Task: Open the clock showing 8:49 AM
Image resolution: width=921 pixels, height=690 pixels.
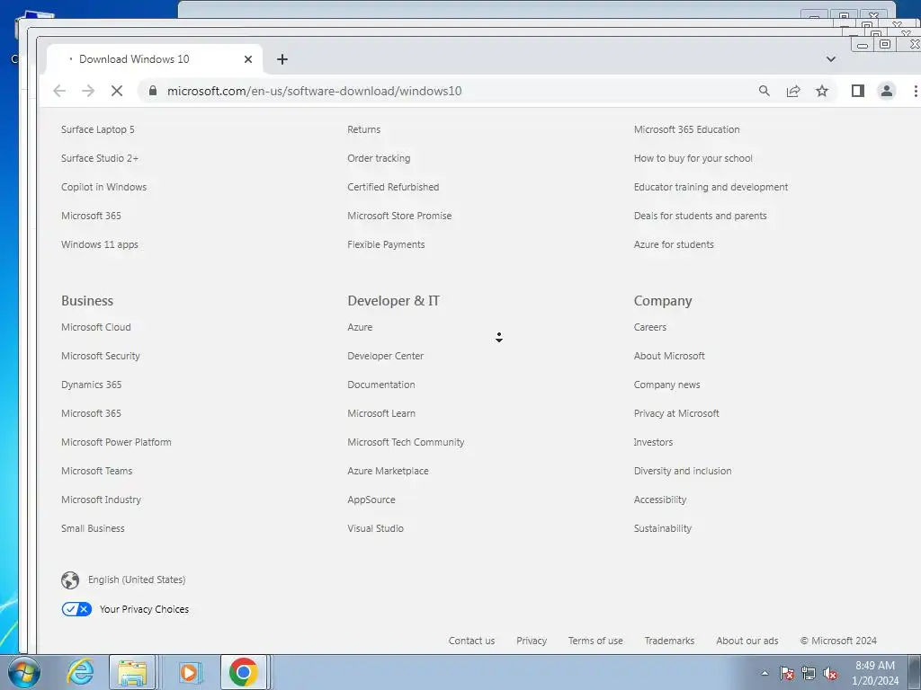Action: click(x=875, y=672)
